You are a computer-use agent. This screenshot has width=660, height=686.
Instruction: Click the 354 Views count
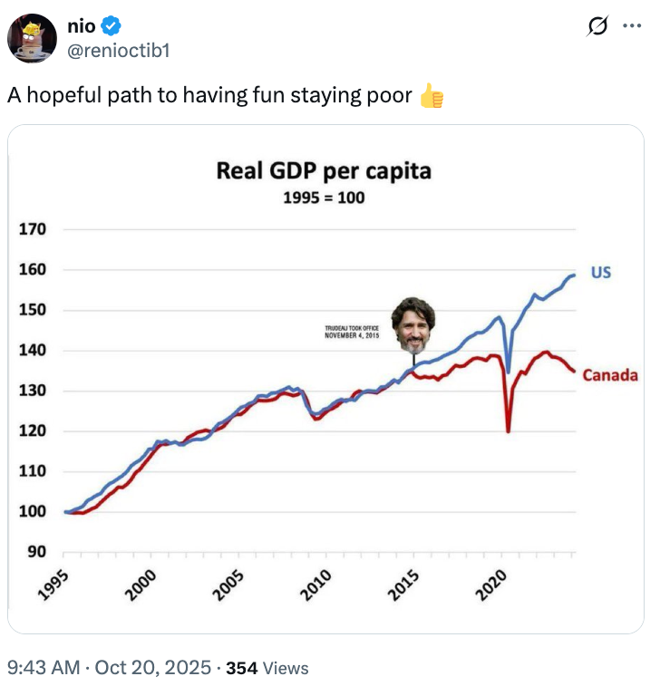coord(267,668)
